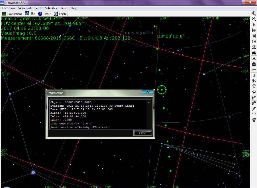Toggle the arc horizon line icon
Screen dimensions: 257x188
[x=254, y=70]
